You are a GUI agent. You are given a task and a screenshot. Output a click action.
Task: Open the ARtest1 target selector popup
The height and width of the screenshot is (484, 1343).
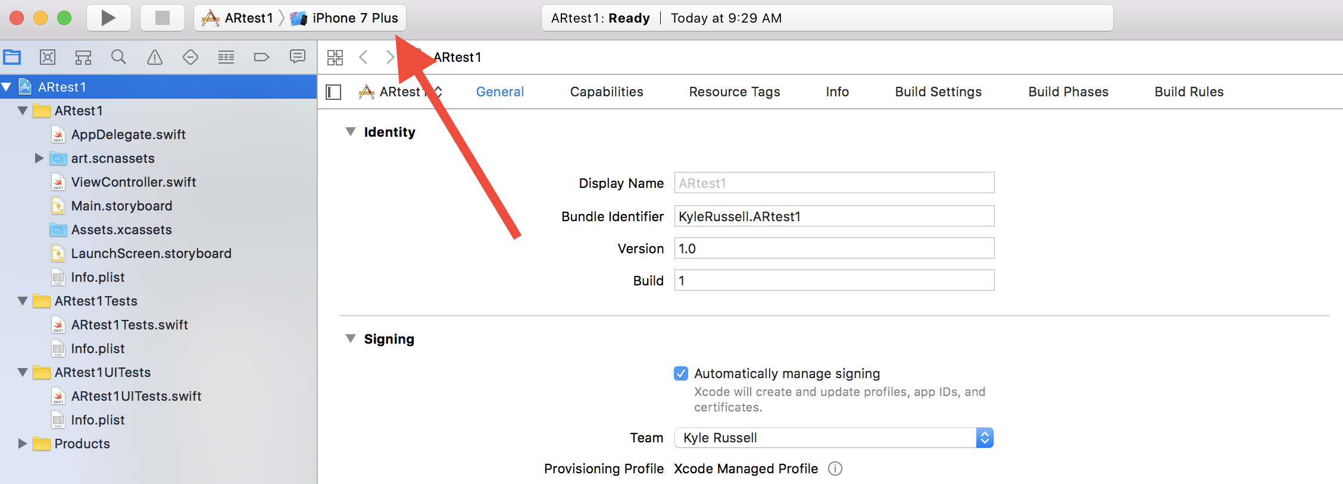tap(401, 92)
